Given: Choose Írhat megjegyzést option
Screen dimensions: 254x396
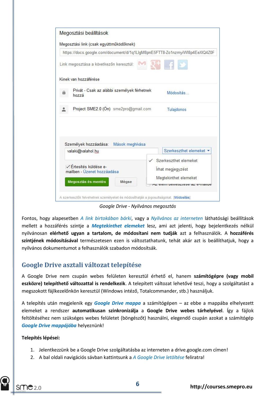Looking at the screenshot, I should point(172,169).
